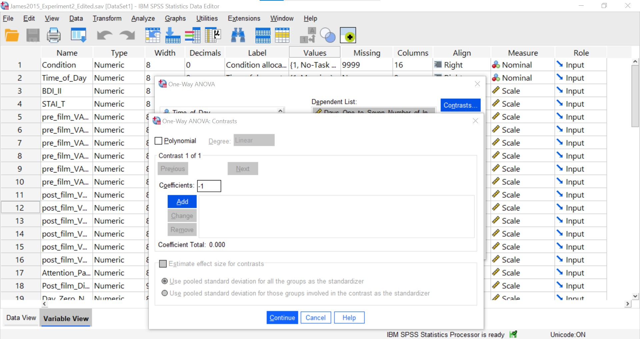This screenshot has width=640, height=339.
Task: Select the Variable View tab
Action: (66, 318)
